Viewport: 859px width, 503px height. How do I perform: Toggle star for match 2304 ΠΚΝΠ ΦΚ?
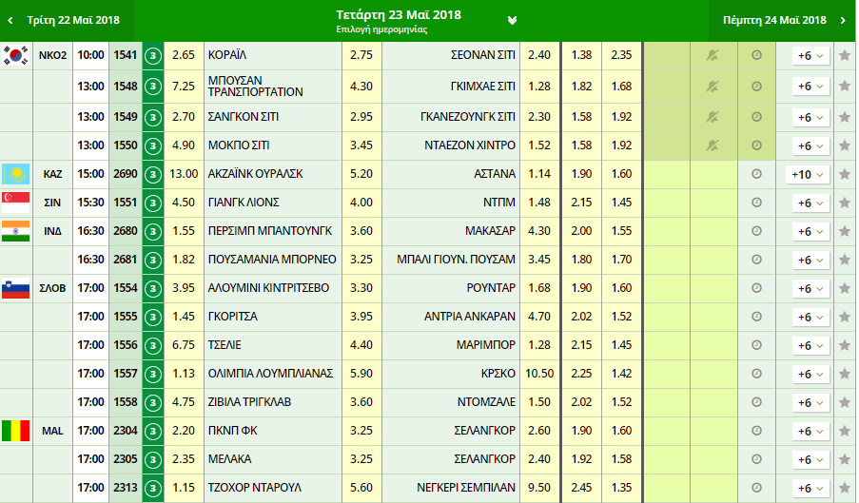844,431
